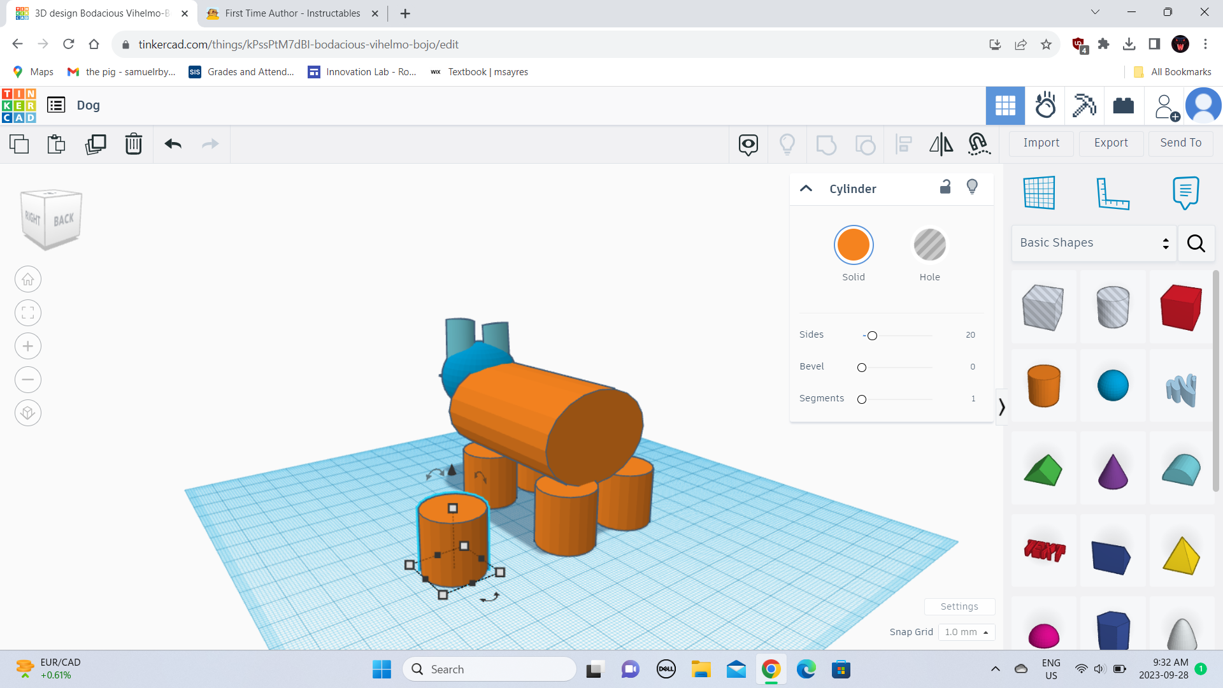
Task: Click the Windows taskbar search field
Action: [489, 669]
